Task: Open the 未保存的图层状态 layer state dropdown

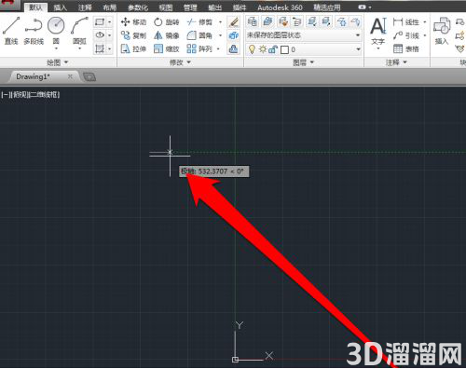Action: click(304, 35)
